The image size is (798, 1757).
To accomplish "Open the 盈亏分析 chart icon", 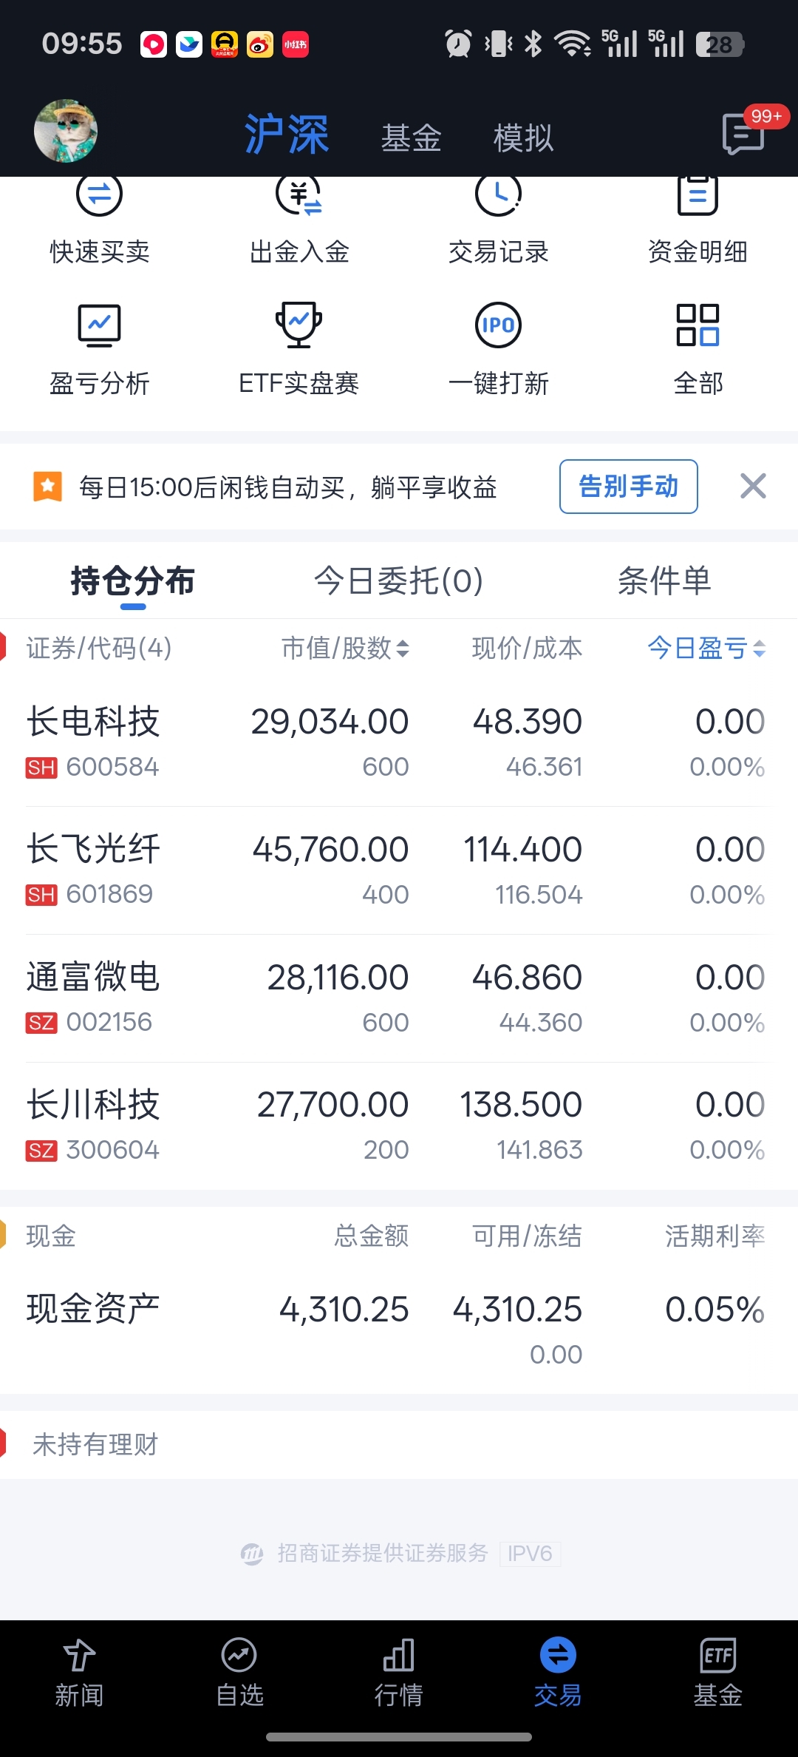I will [99, 325].
